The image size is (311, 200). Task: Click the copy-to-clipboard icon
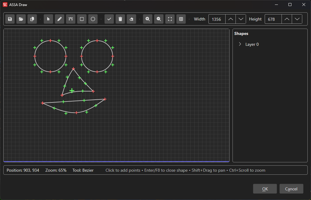tap(32, 19)
